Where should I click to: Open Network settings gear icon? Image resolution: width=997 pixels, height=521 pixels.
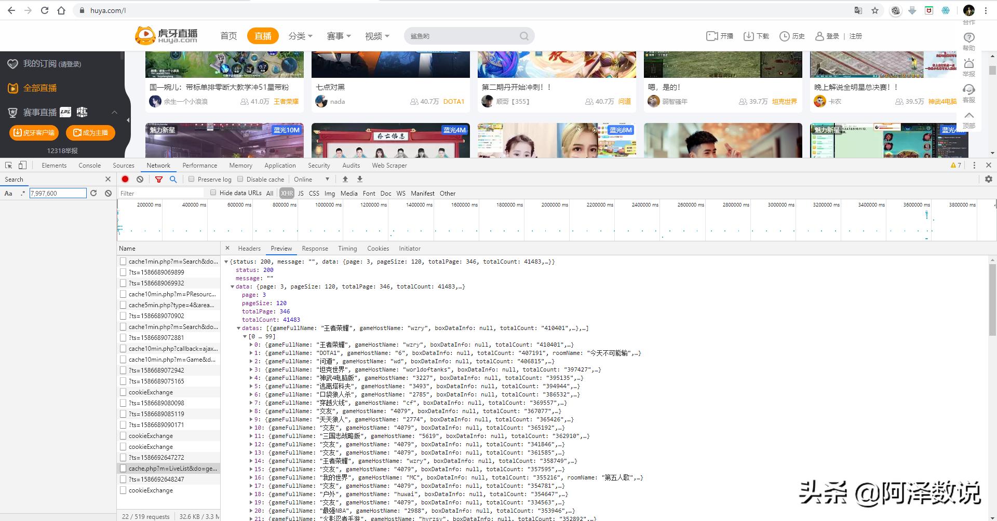pyautogui.click(x=989, y=179)
